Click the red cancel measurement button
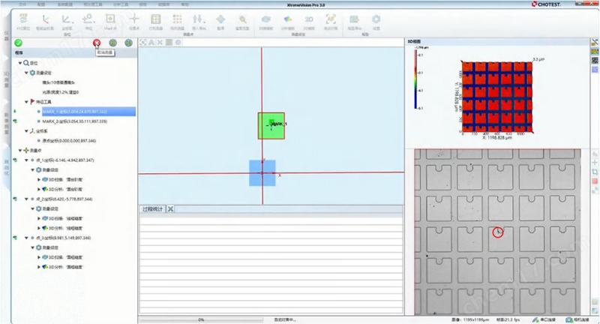This screenshot has width=600, height=324. click(97, 43)
